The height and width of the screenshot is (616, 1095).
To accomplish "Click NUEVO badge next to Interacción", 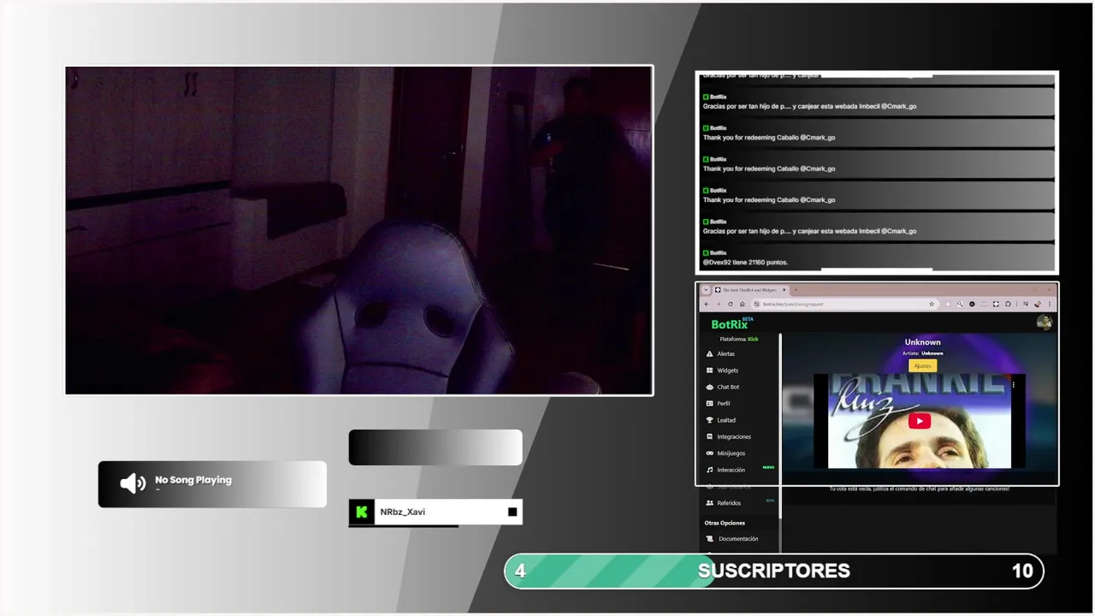I will pos(768,467).
